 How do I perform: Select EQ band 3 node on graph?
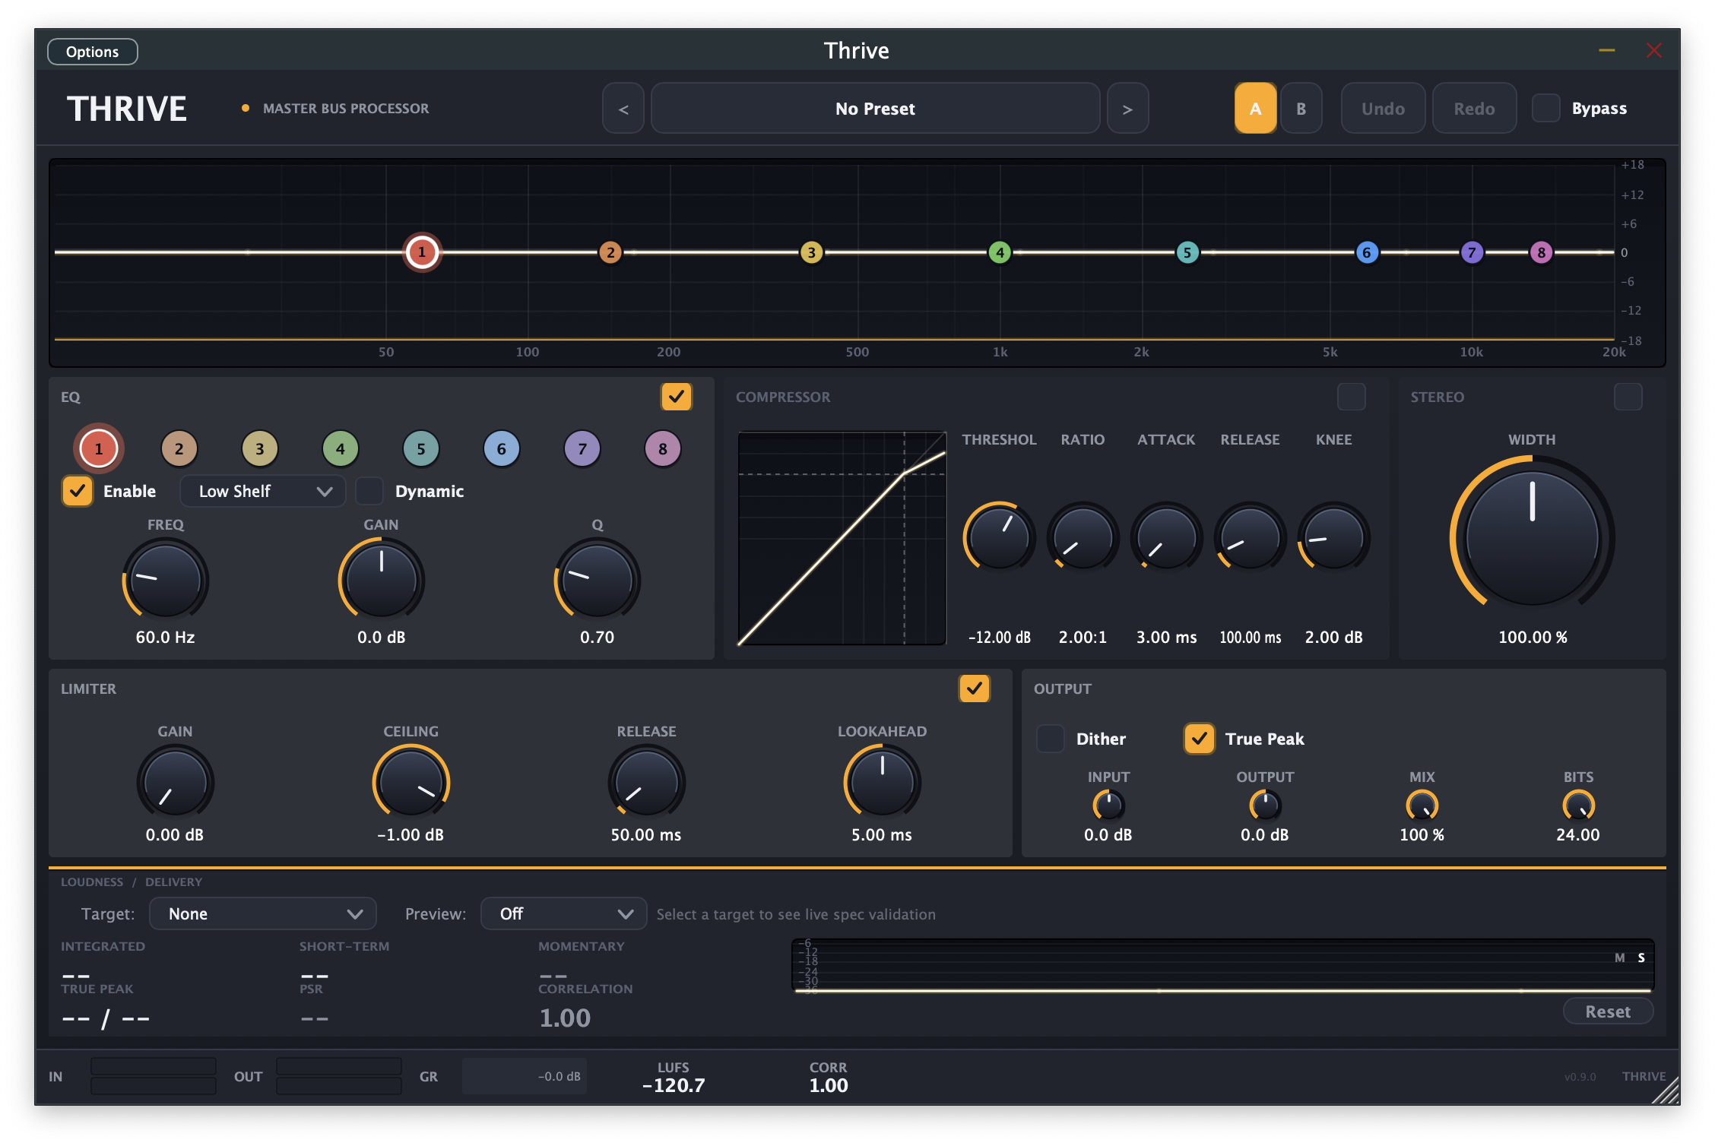[x=811, y=252]
